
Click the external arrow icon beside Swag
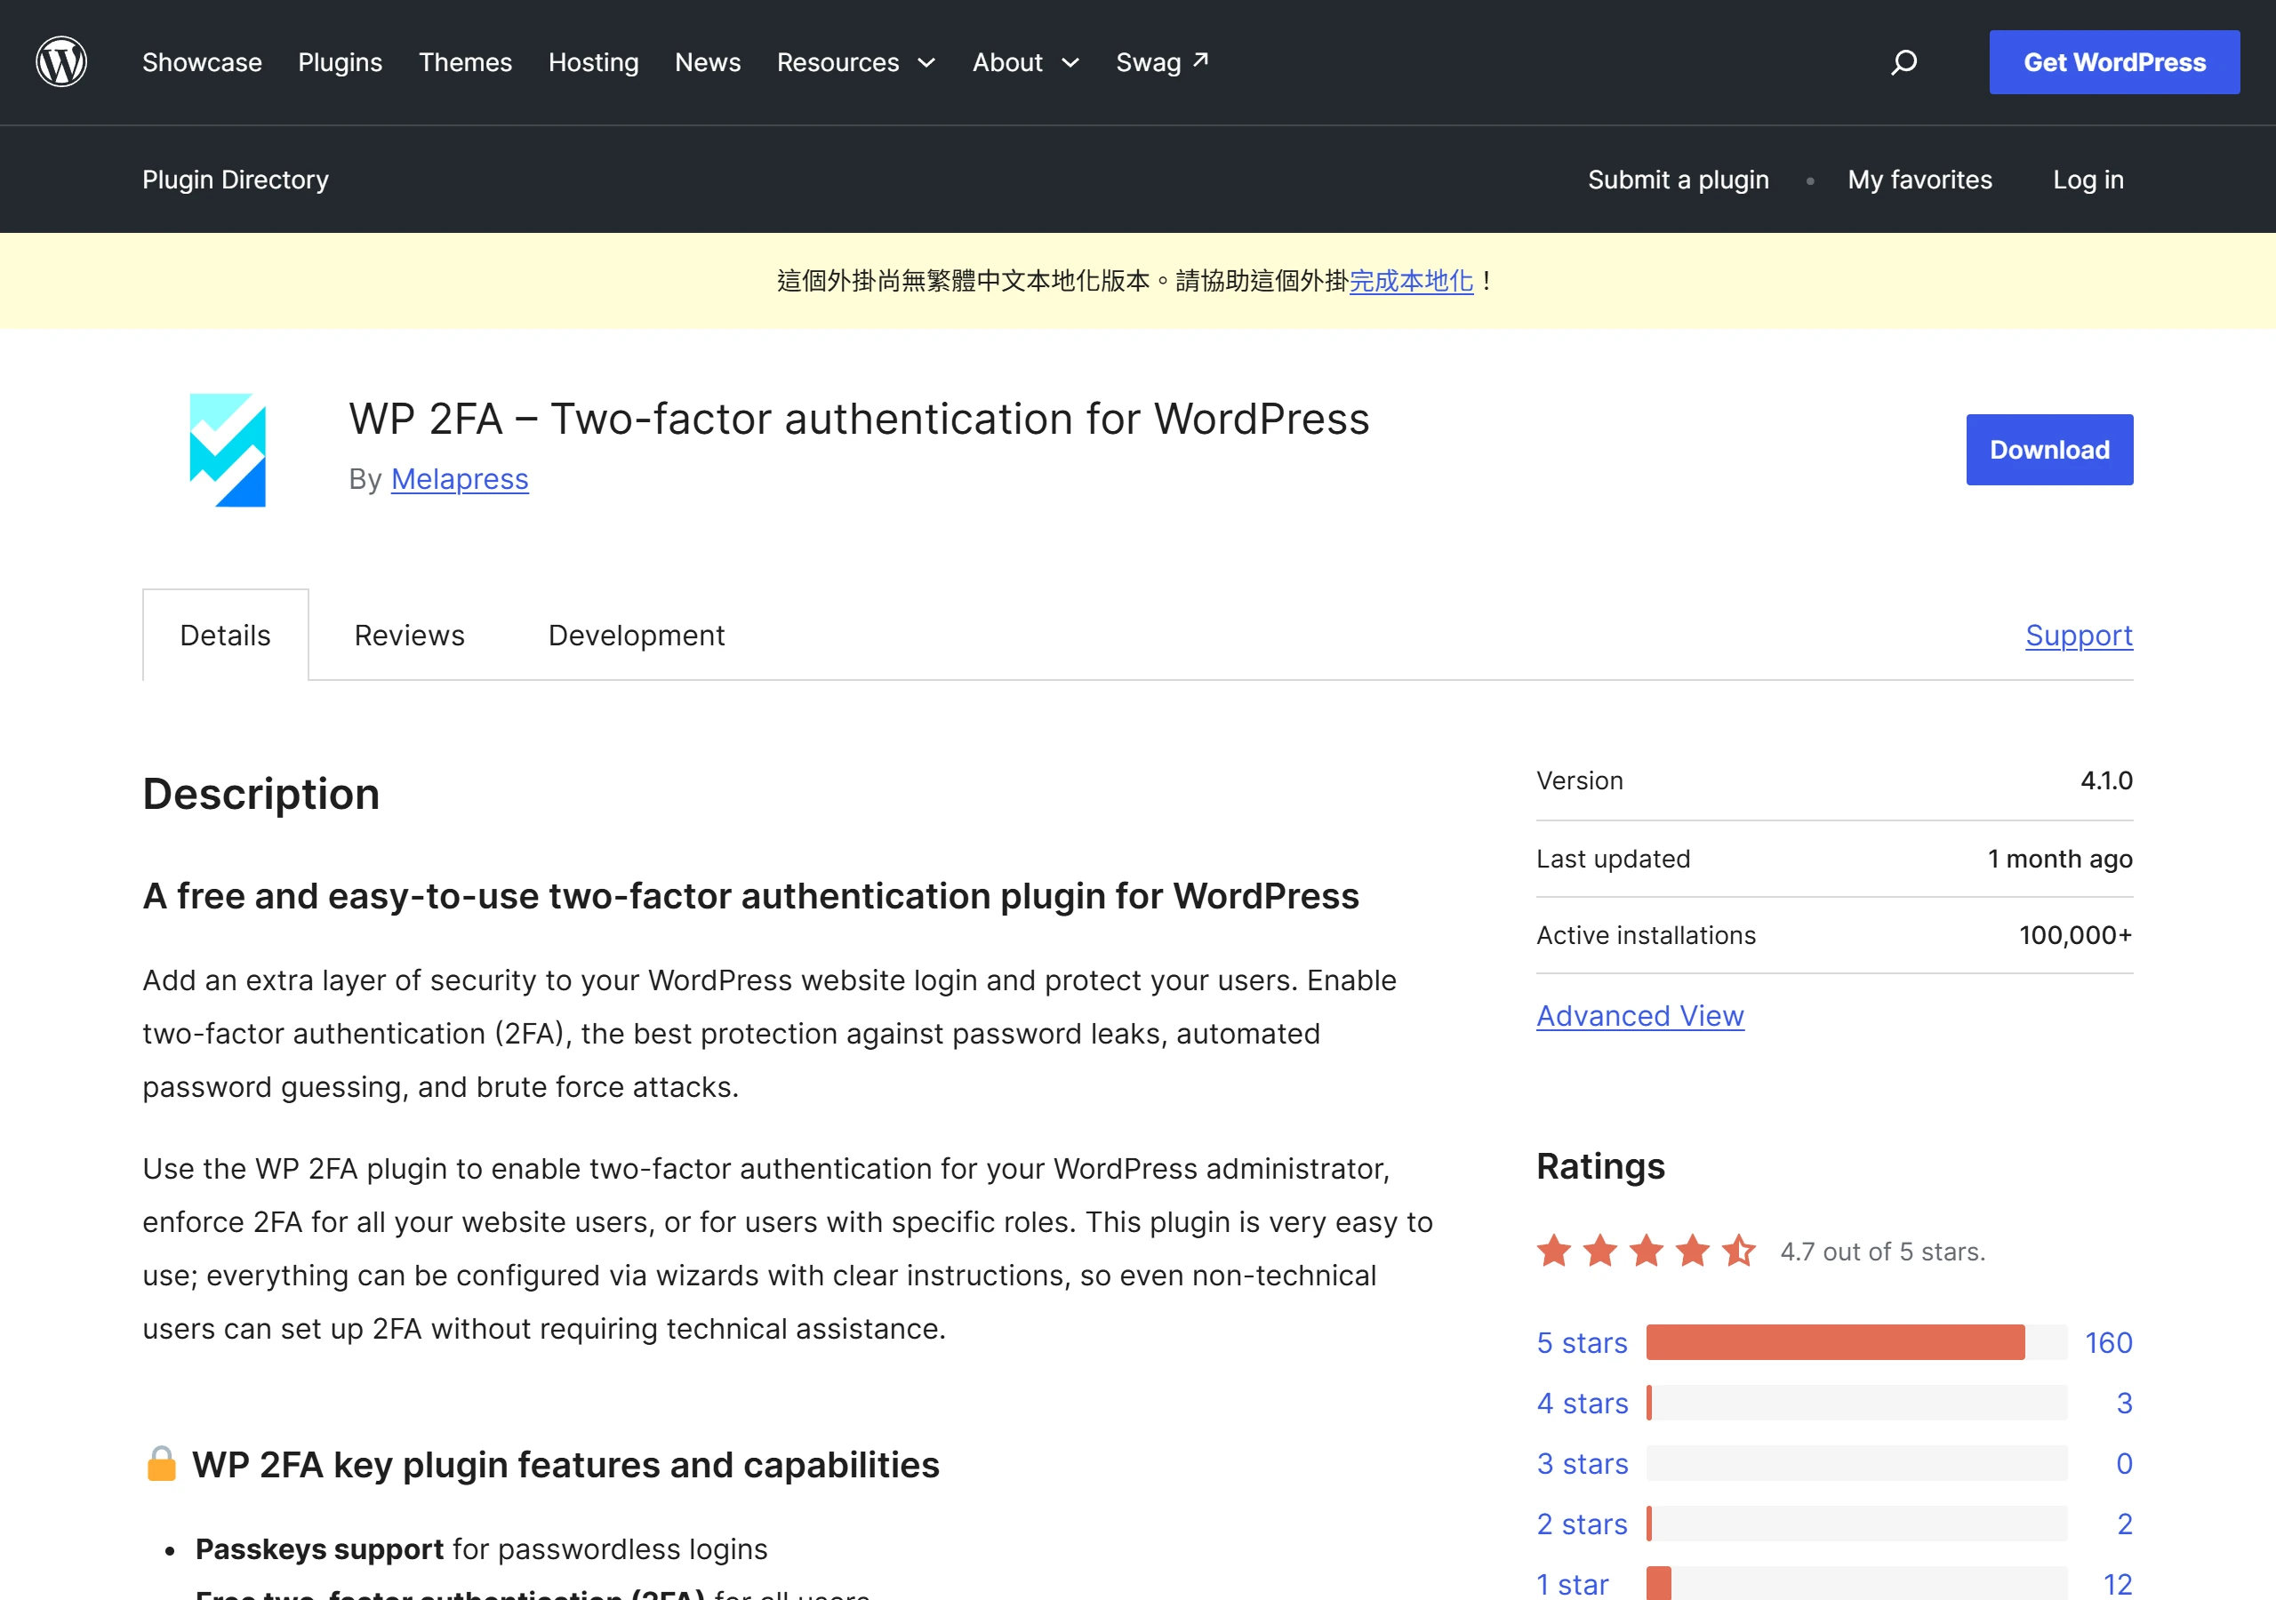click(1200, 60)
